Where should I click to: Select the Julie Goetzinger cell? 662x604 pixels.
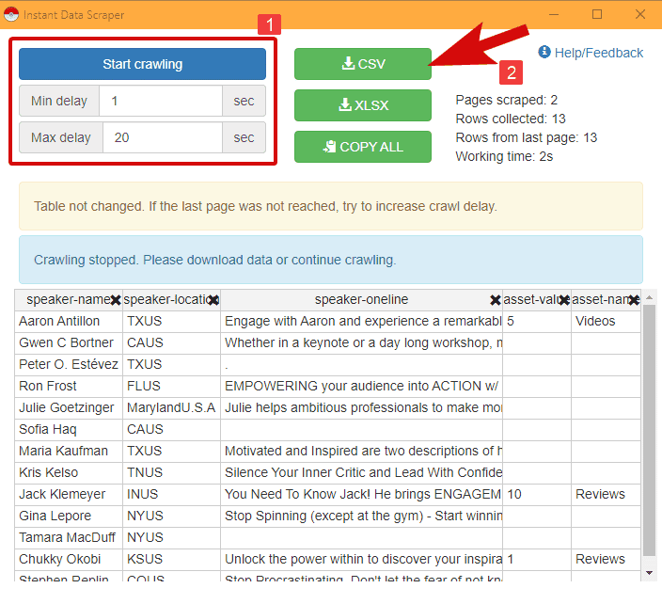coord(69,408)
